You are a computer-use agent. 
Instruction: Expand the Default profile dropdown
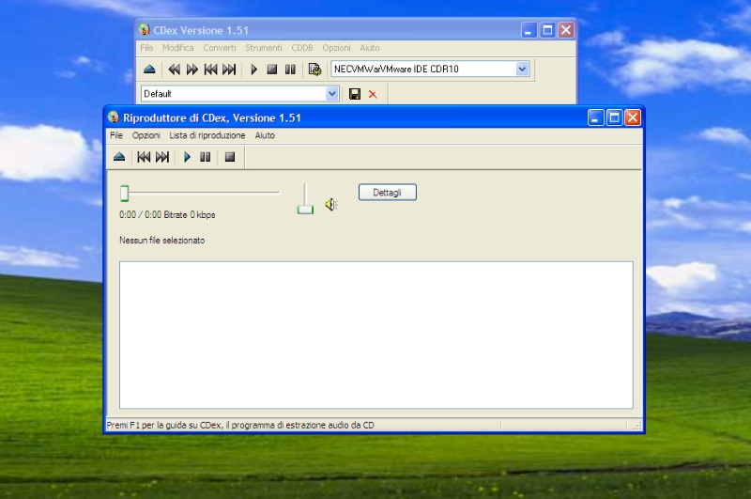pos(332,94)
